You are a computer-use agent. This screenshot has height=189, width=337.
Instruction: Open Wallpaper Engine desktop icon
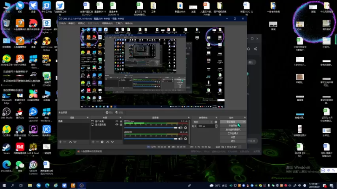point(46,26)
